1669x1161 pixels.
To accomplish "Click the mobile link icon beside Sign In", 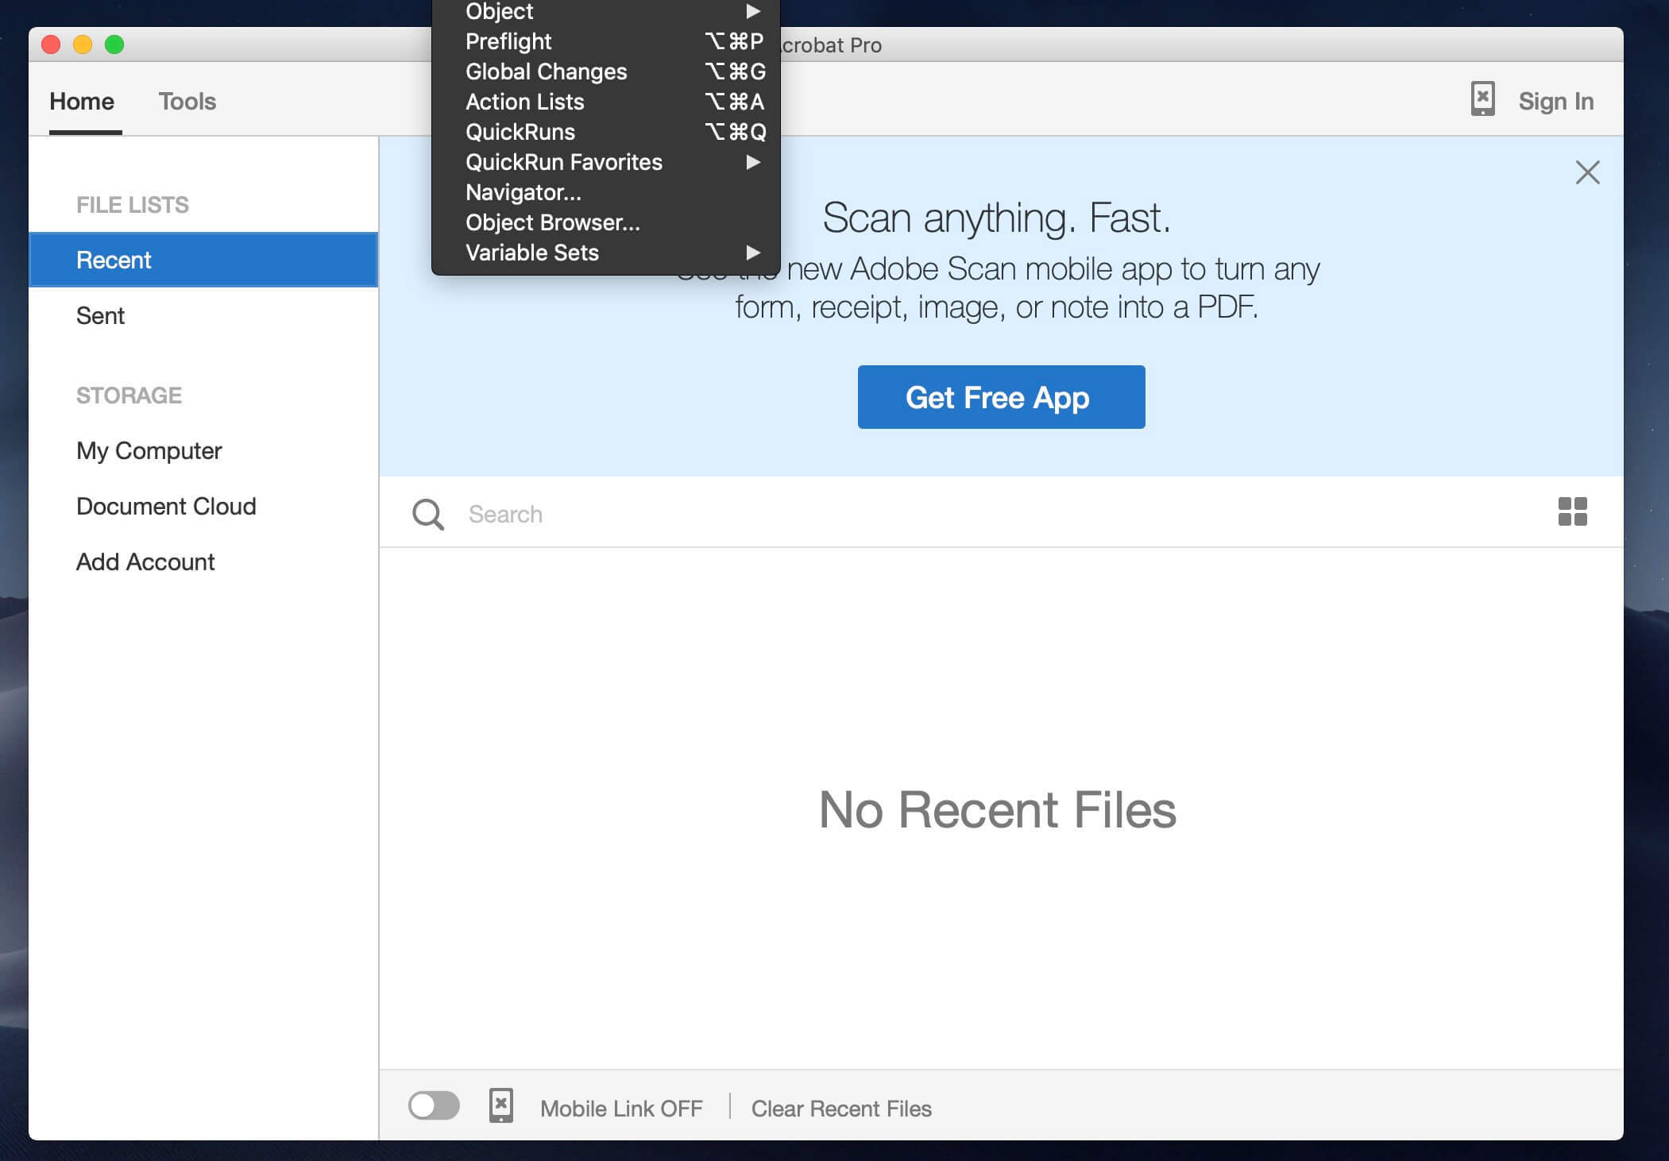I will coord(1482,99).
